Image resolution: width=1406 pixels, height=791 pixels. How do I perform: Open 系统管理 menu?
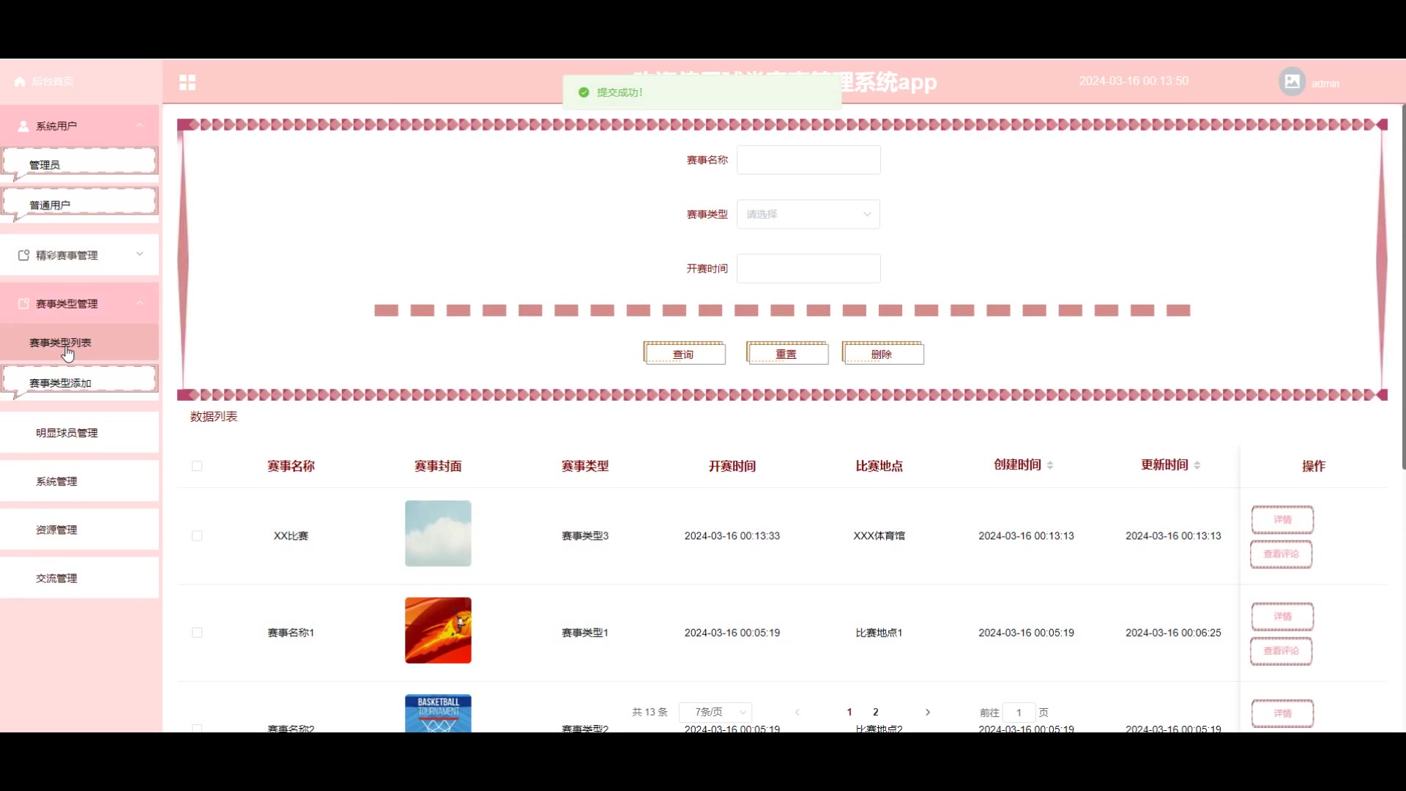pyautogui.click(x=79, y=481)
